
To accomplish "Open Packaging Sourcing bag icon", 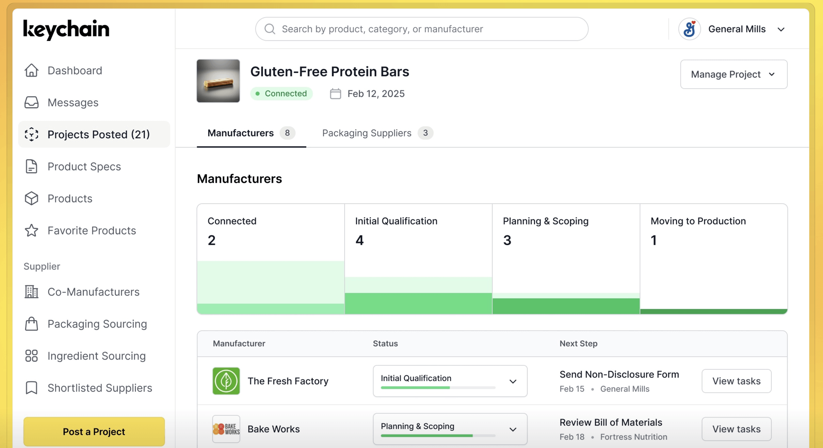I will pos(31,324).
